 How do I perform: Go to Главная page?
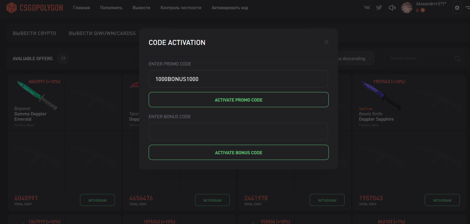(81, 7)
